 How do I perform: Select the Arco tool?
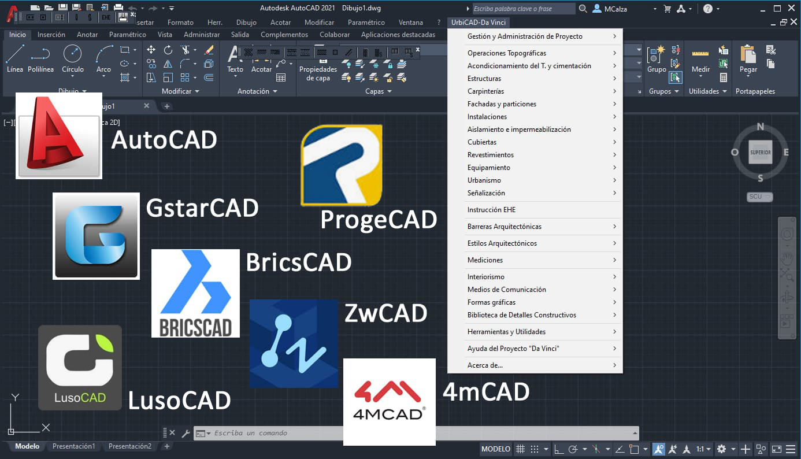pyautogui.click(x=103, y=58)
